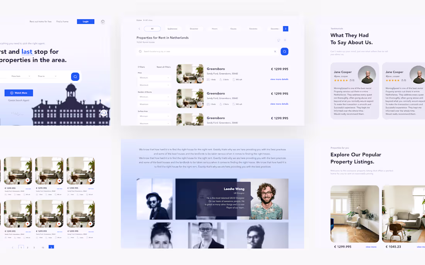Open the Price from dropdown in the hero
The width and height of the screenshot is (425, 265).
[20, 76]
